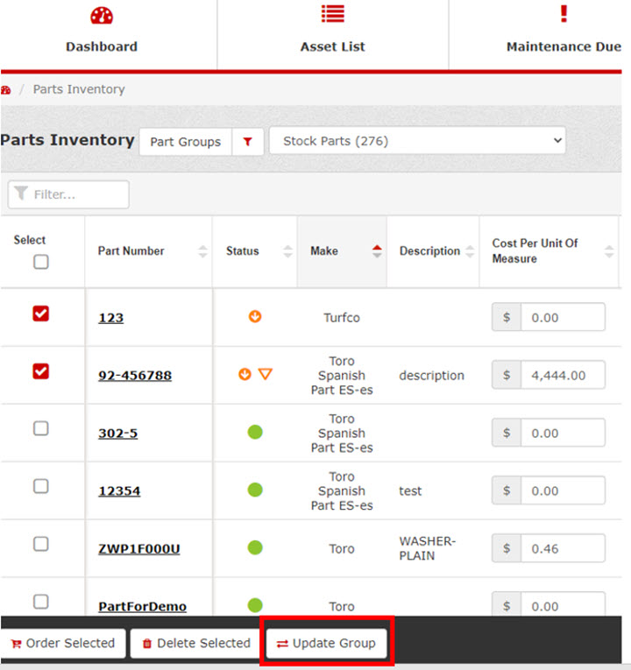
Task: Click the orange down-arrow status icon for part 123
Action: (255, 317)
